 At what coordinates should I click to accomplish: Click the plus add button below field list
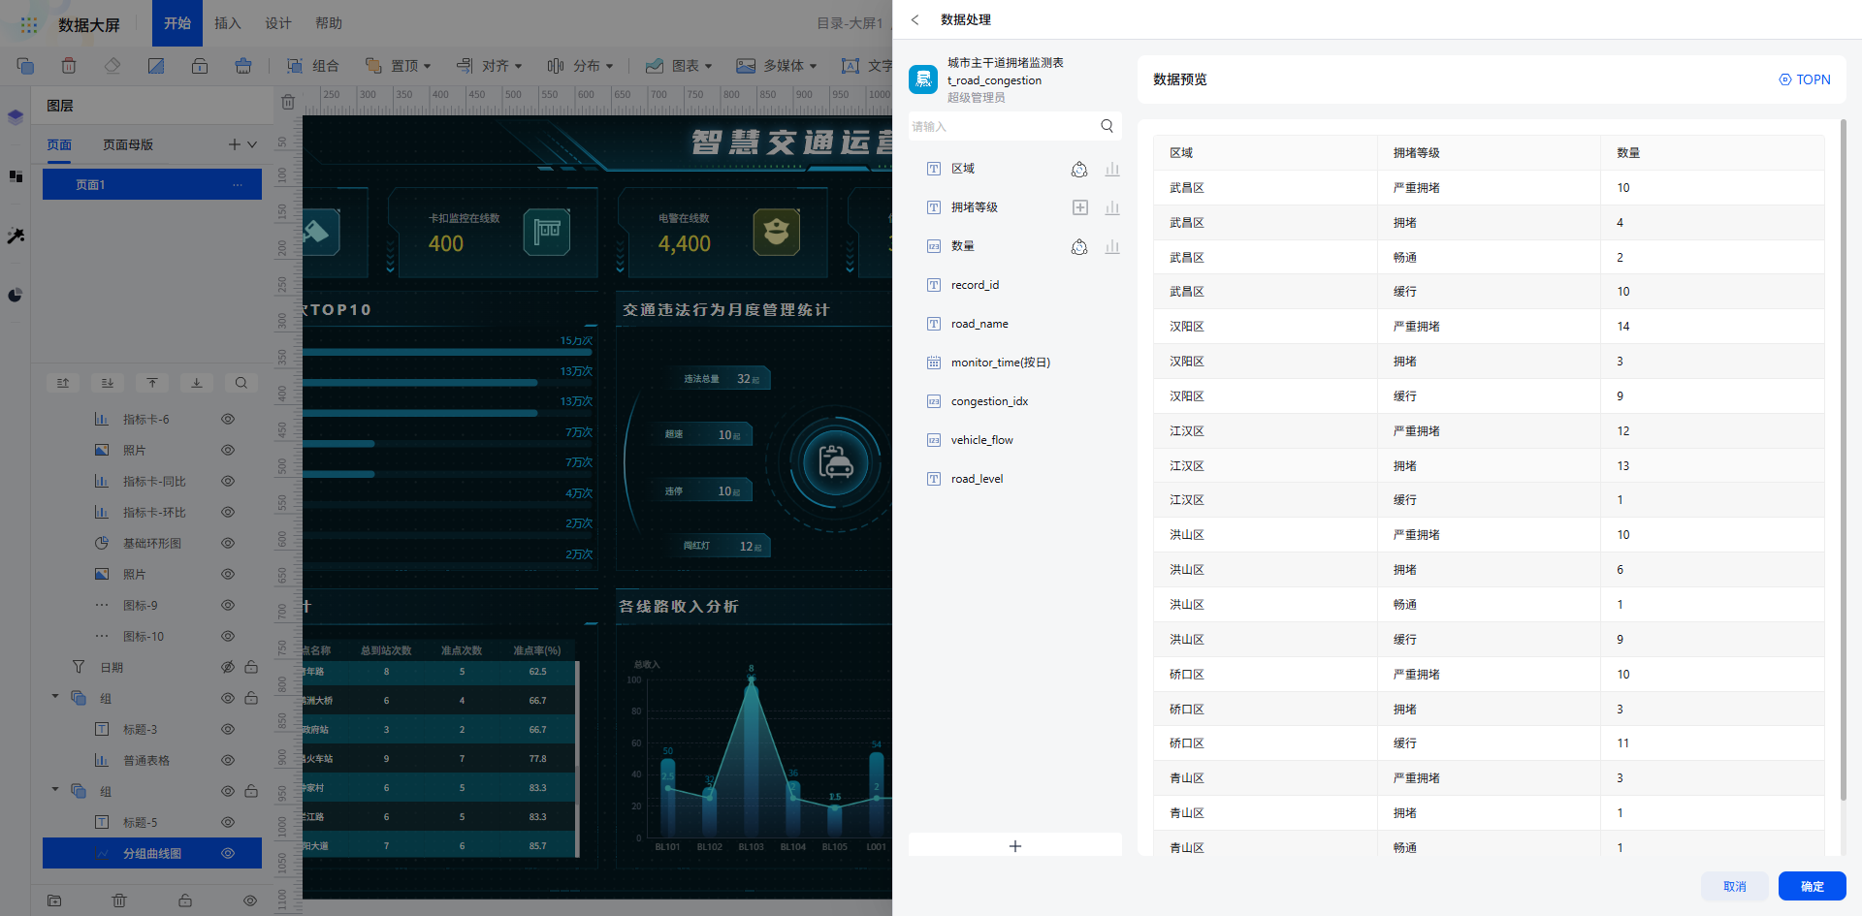1015,846
